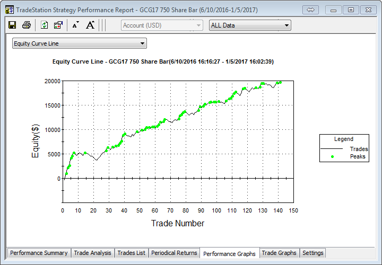Click the Save report floppy disk icon
Viewport: 382px width, 265px height.
pyautogui.click(x=12, y=25)
